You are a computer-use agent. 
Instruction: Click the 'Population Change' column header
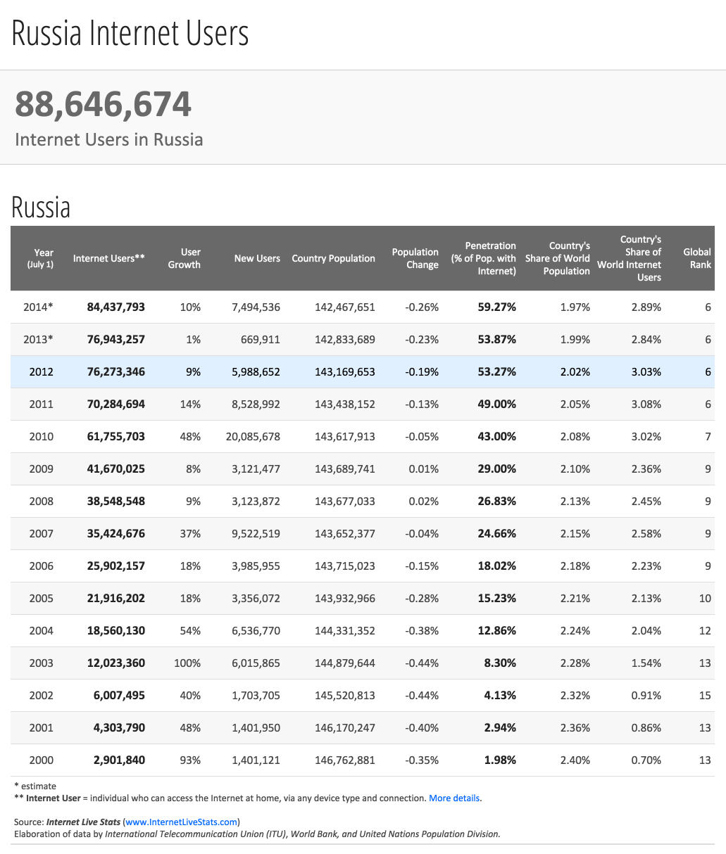pos(415,258)
